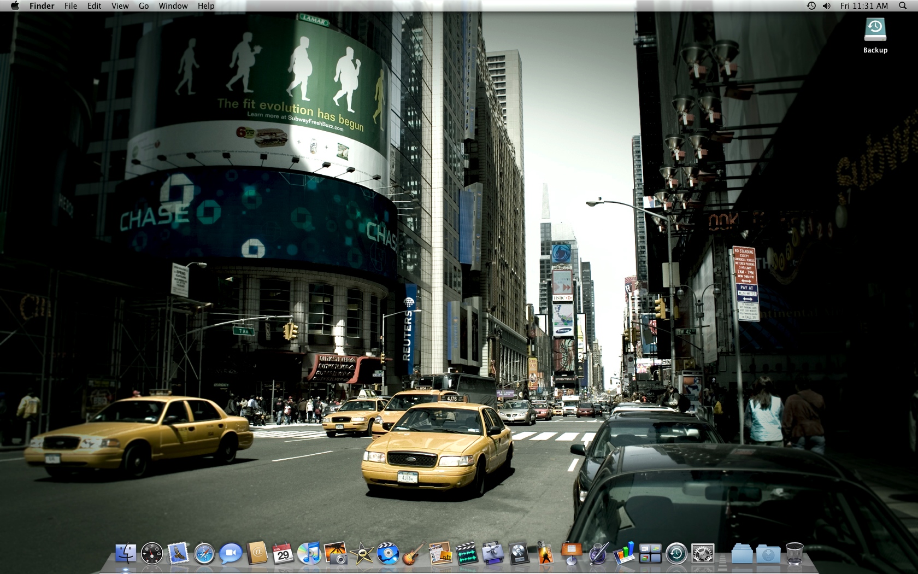Launch Keynote podium icon

(572, 554)
